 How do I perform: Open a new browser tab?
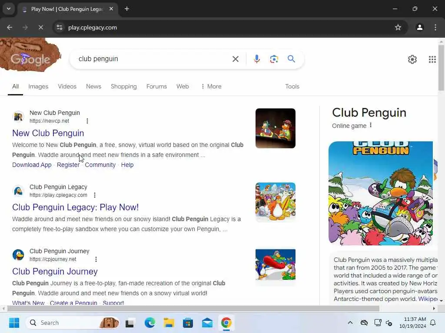[127, 9]
